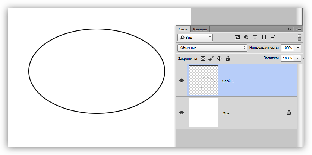Hide the Фон background layer
The width and height of the screenshot is (312, 155).
pos(182,112)
